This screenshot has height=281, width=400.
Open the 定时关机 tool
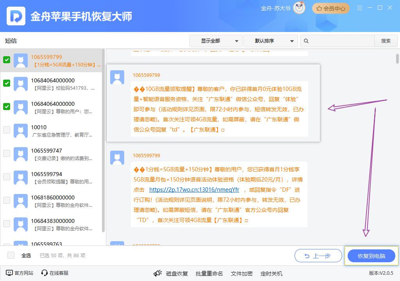coord(271,273)
